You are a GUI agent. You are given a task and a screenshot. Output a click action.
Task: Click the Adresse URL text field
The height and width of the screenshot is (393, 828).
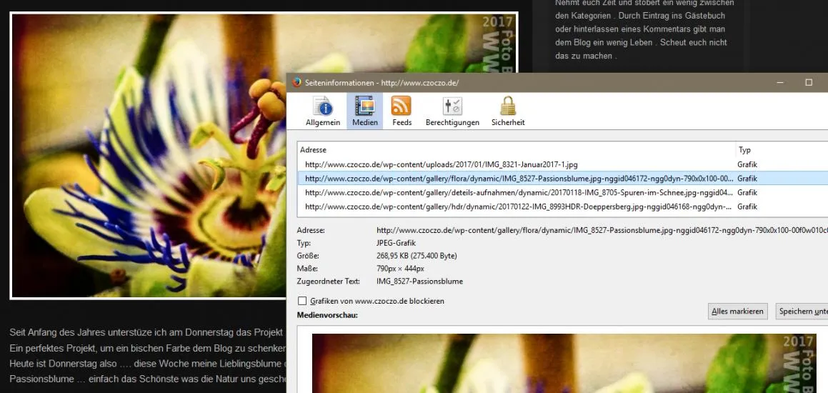pyautogui.click(x=602, y=230)
